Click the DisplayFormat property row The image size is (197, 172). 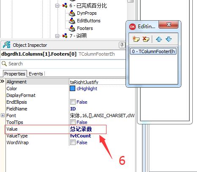click(66, 95)
